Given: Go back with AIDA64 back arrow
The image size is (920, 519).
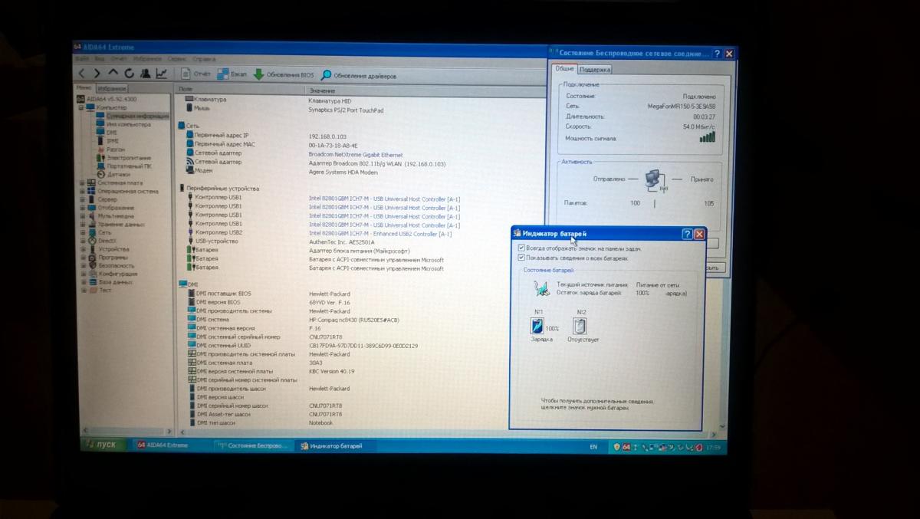Looking at the screenshot, I should [x=82, y=74].
